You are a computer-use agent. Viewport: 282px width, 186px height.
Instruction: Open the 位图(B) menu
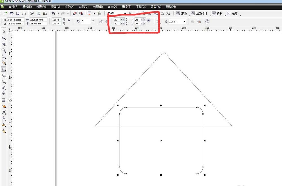point(98,7)
